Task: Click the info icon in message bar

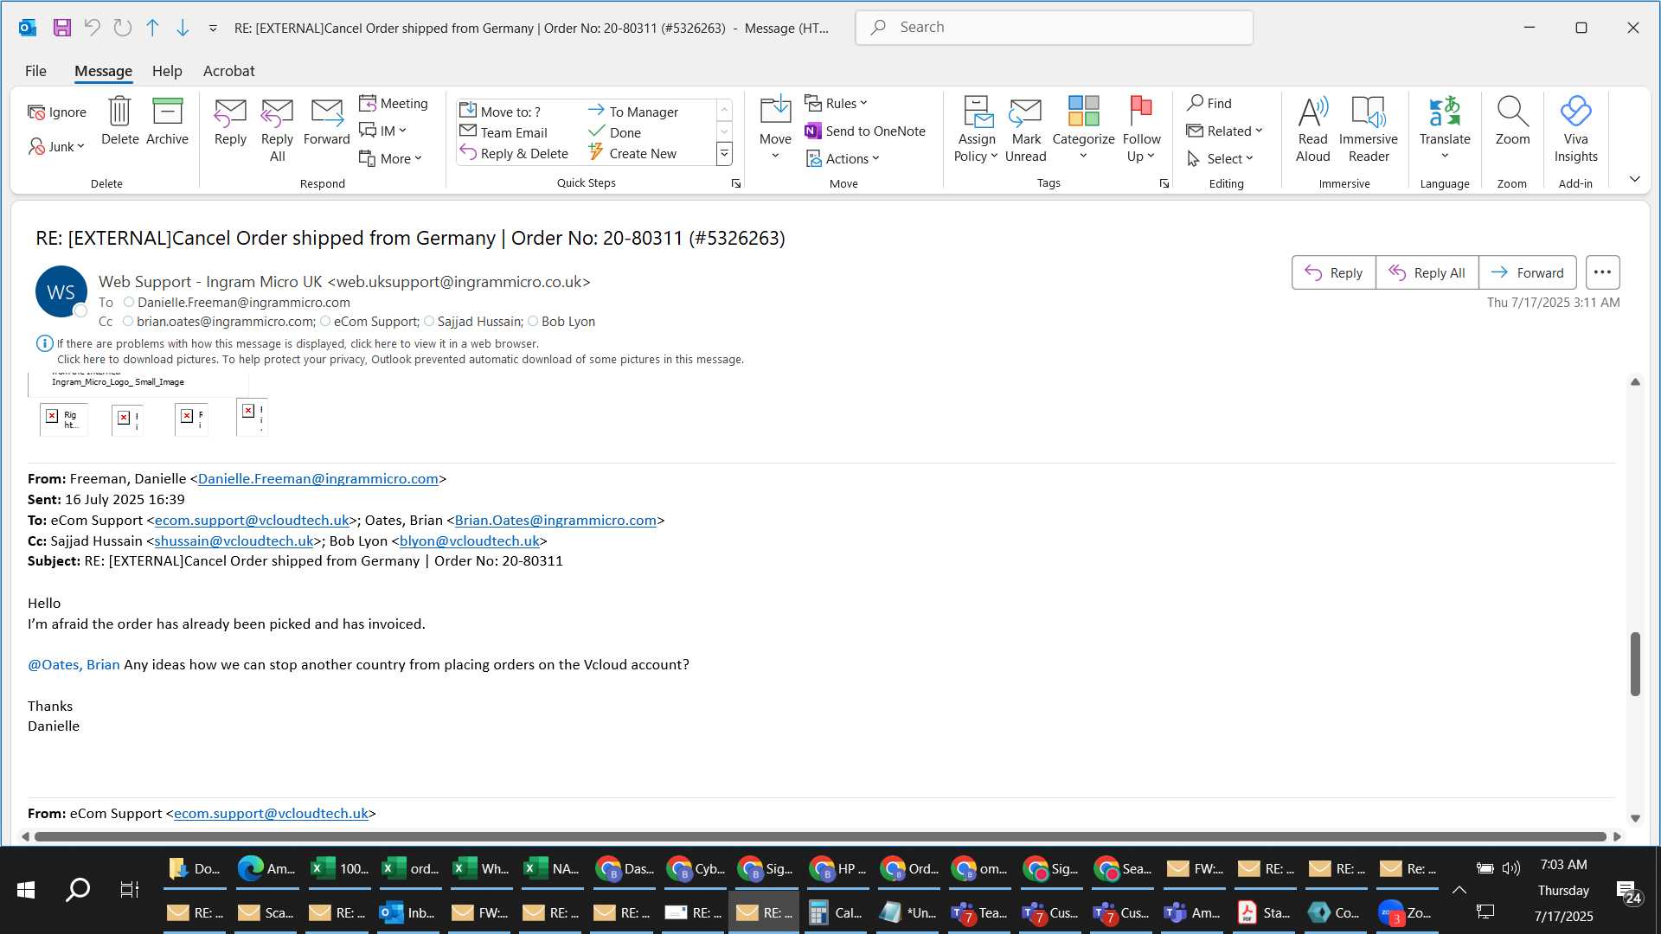Action: 45,343
